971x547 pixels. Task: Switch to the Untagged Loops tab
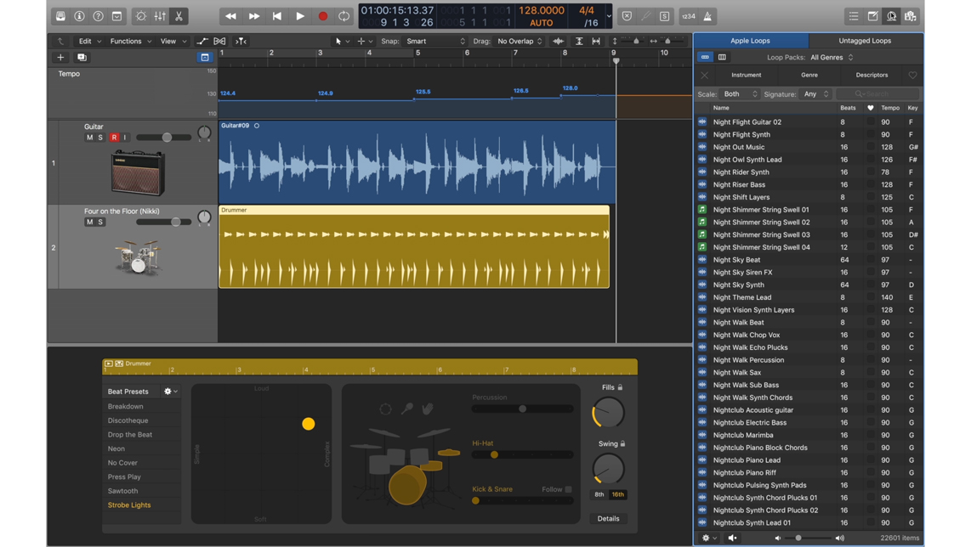click(865, 41)
